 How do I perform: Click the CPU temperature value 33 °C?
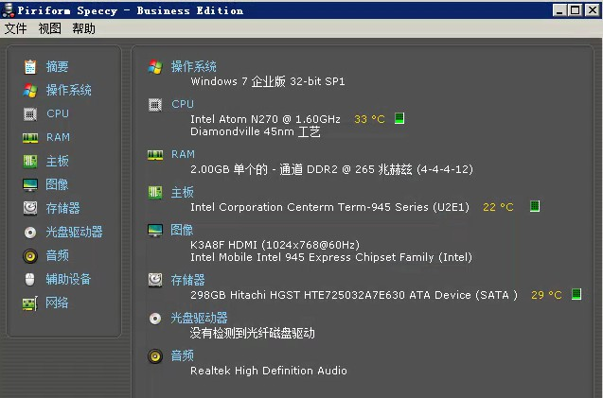[x=369, y=119]
